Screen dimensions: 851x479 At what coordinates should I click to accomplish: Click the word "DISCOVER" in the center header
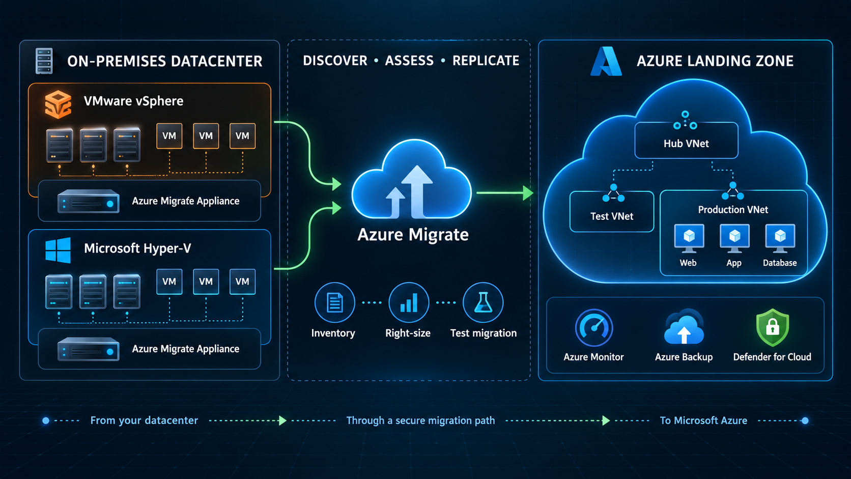tap(335, 61)
